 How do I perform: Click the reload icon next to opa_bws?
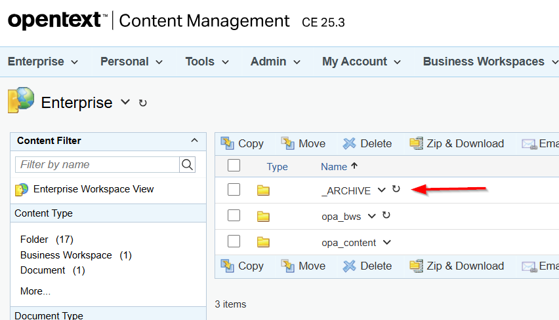tap(386, 215)
